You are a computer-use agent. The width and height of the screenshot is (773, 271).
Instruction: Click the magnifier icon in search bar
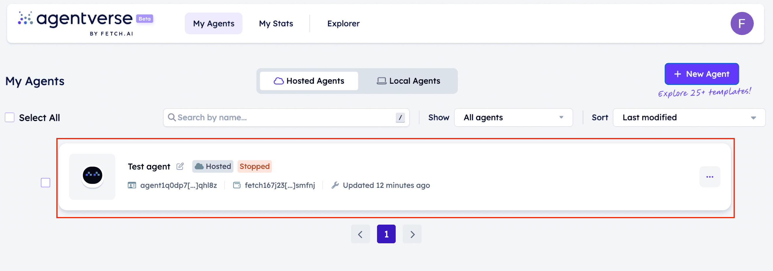(x=172, y=117)
